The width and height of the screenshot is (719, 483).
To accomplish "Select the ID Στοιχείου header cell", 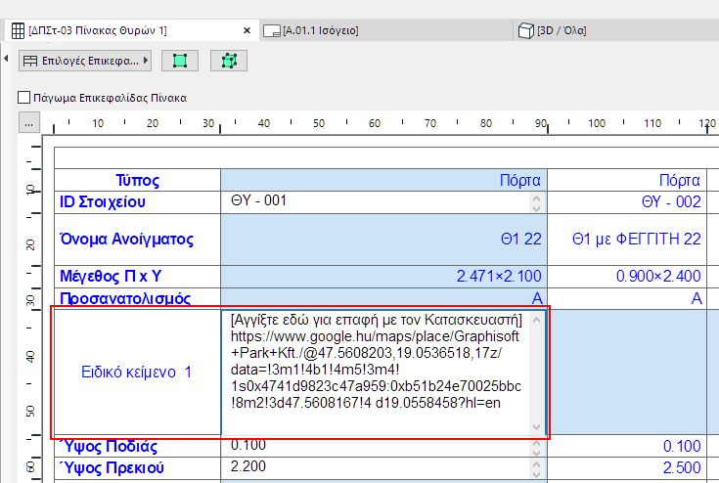I will 138,202.
